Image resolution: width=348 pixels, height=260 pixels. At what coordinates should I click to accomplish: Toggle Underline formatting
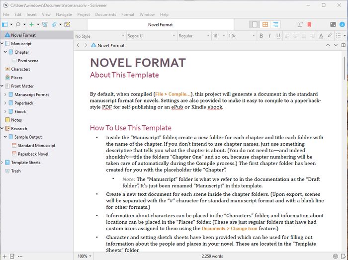point(278,36)
